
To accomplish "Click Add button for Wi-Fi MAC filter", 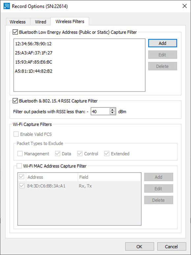I will 158,177.
